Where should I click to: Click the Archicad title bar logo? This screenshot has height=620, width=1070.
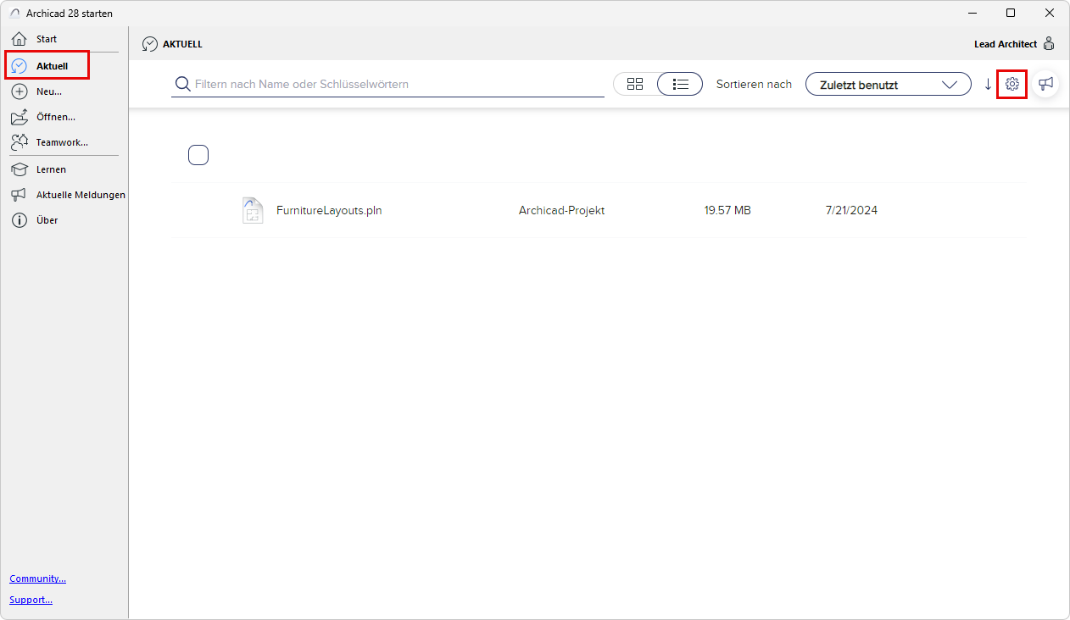tap(14, 14)
